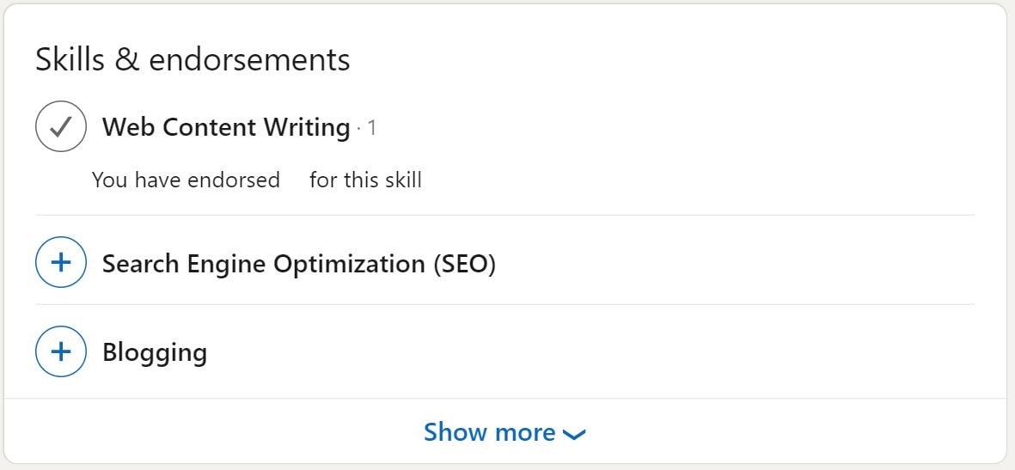Click empty space right of the SEO row
The height and width of the screenshot is (470, 1015).
pos(731,263)
